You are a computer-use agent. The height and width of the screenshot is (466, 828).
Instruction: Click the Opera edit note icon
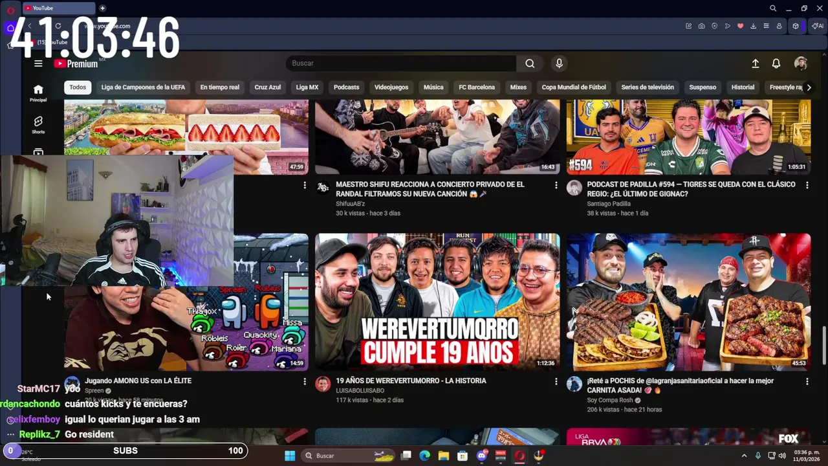pos(688,26)
